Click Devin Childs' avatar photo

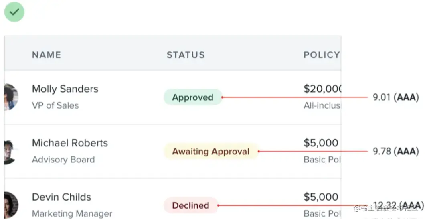11,205
